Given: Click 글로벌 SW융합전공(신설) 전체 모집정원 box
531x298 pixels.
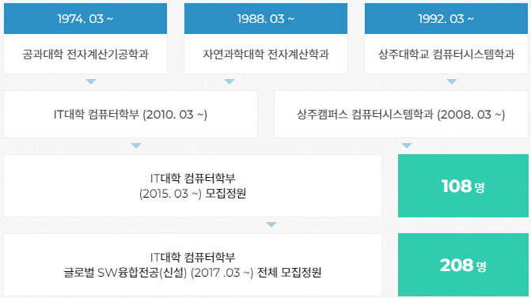Looking at the screenshot, I should [192, 265].
